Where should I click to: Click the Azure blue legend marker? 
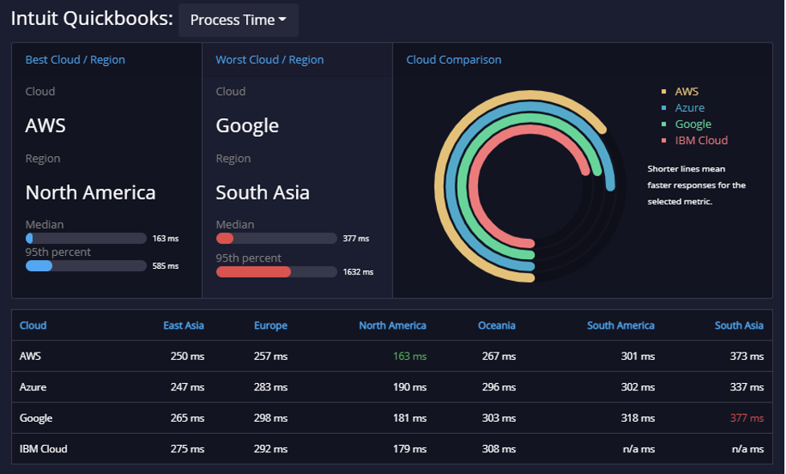pos(664,108)
